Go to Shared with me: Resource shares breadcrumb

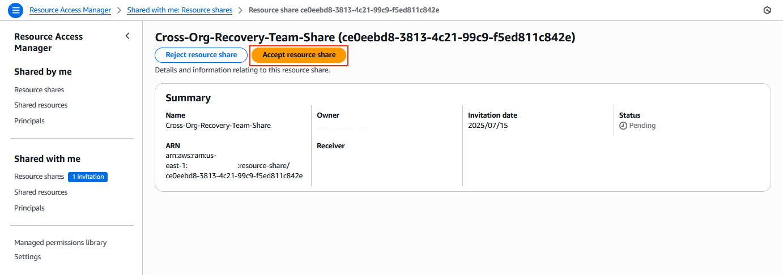click(x=180, y=10)
